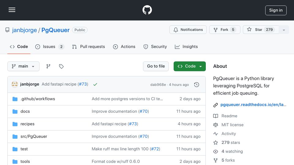
Task: Open commit 'Add more postgres versions to CI'
Action: point(127,99)
